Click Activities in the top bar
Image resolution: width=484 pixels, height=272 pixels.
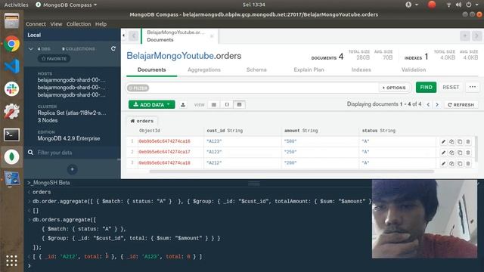[x=16, y=5]
